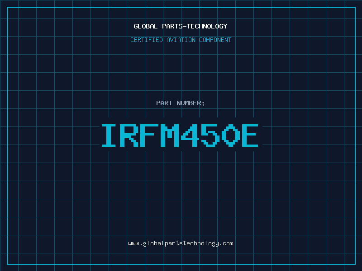Click the "PART NUMBER:" label
Image resolution: width=362 pixels, height=271 pixels.
pos(181,103)
